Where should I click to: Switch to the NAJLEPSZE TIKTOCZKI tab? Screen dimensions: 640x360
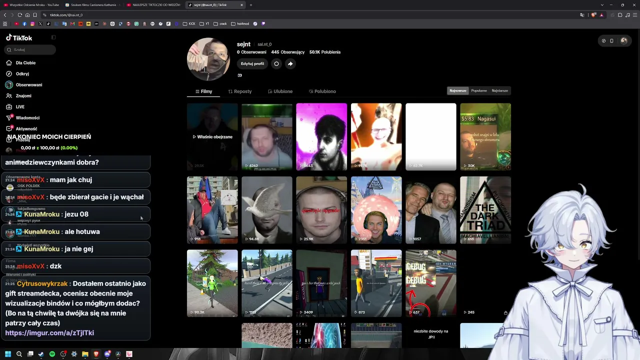pos(154,5)
